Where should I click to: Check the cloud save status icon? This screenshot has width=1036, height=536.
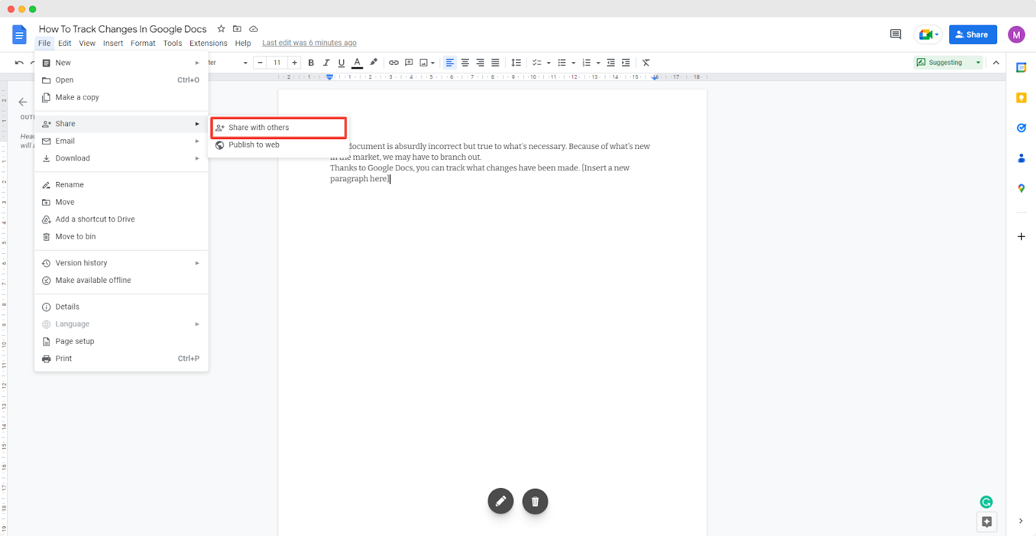[x=254, y=28]
